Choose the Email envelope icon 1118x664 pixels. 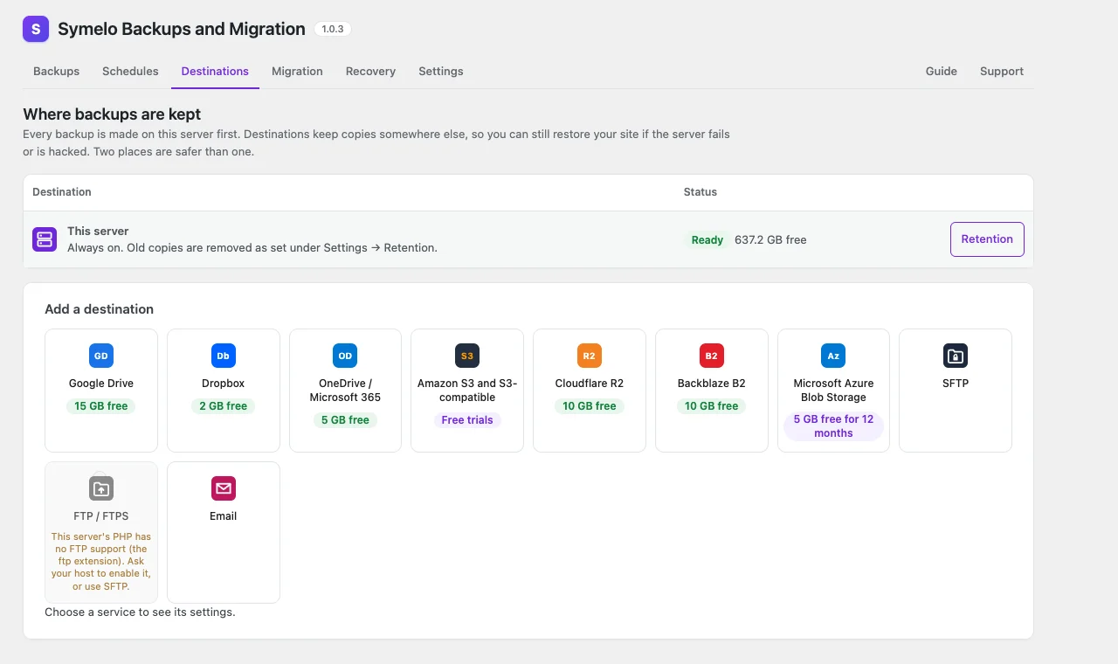coord(224,488)
